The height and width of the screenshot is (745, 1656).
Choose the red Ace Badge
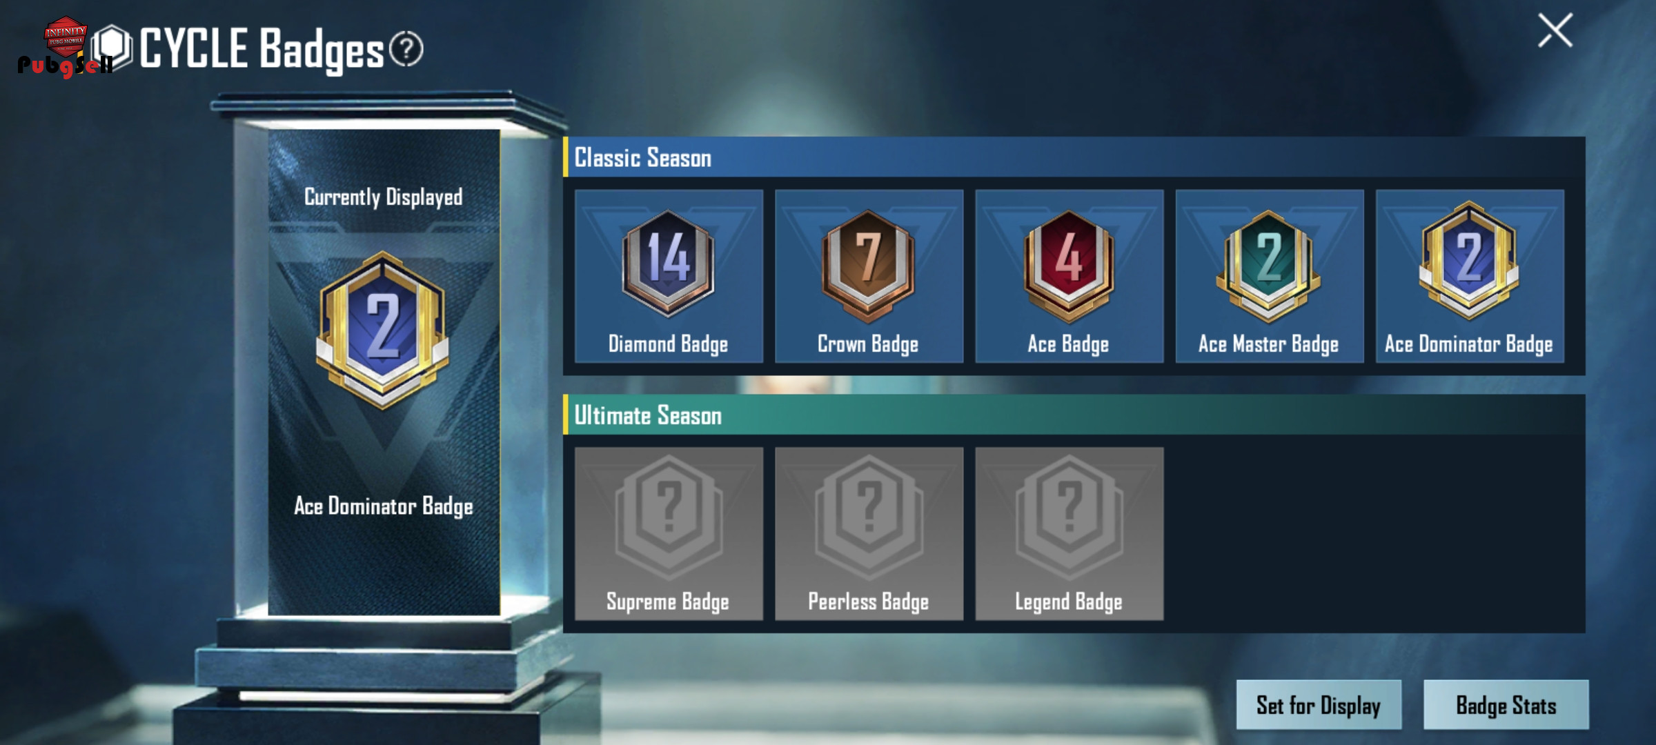pos(1069,276)
